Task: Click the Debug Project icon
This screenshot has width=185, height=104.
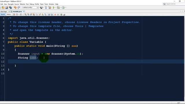Action: 58,8
